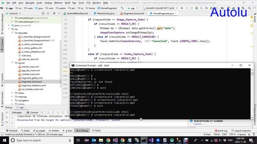Open the Profiler tool window
The width and height of the screenshot is (257, 144).
pos(54,131)
